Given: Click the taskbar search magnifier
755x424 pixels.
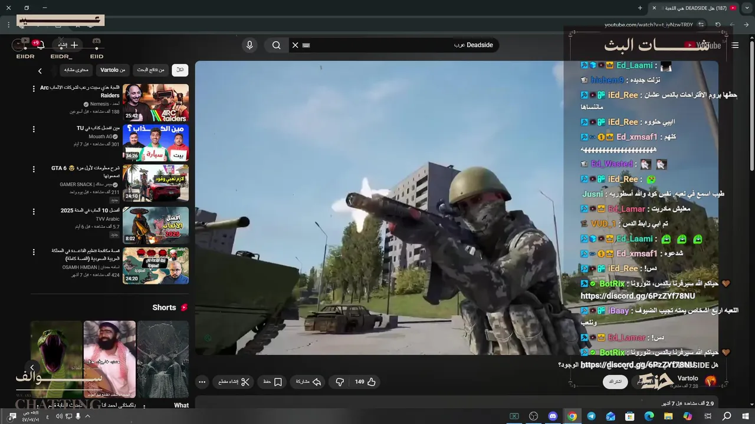Looking at the screenshot, I should [x=727, y=416].
